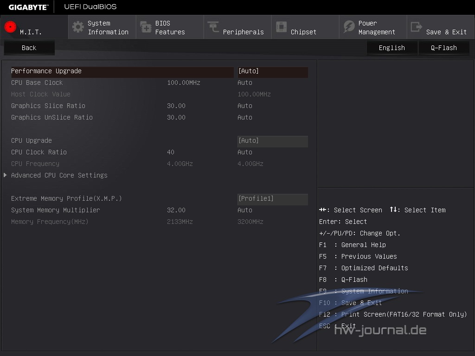Open the BIOS Features tab
The image size is (475, 356).
[x=170, y=27]
